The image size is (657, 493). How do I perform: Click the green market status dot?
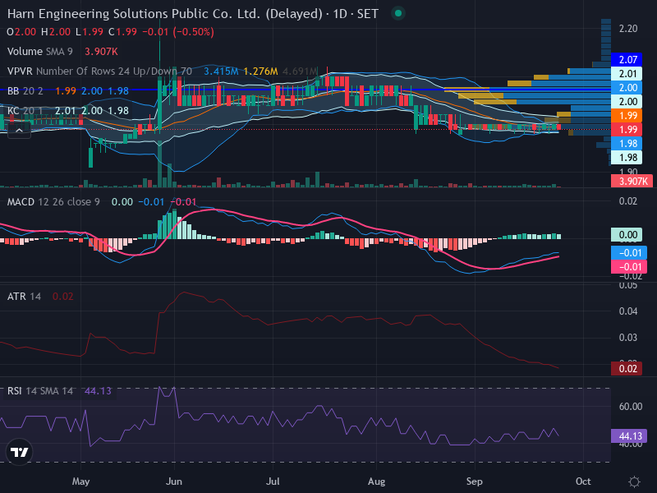398,13
